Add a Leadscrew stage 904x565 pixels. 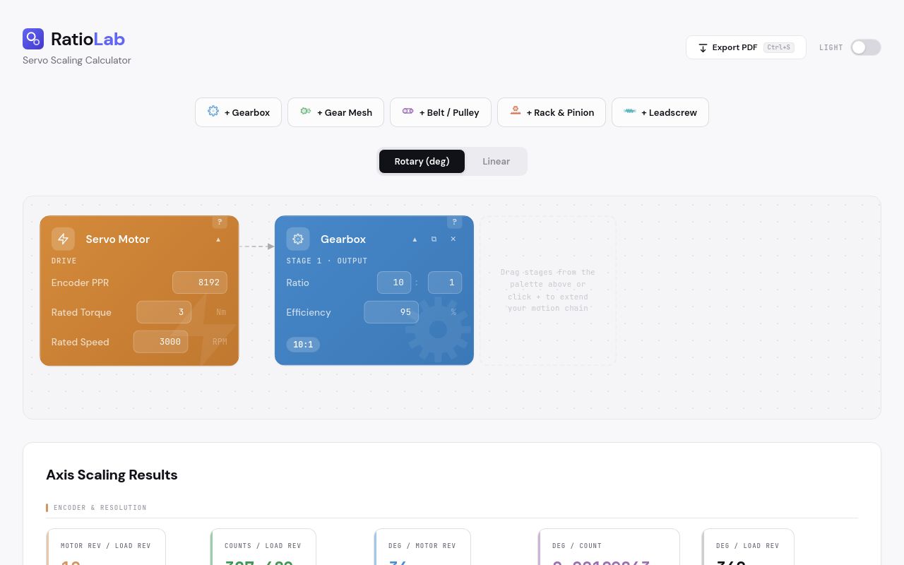pos(660,112)
